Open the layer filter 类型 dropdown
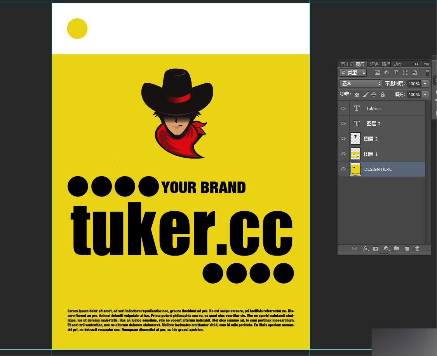The height and width of the screenshot is (356, 437). coord(353,73)
